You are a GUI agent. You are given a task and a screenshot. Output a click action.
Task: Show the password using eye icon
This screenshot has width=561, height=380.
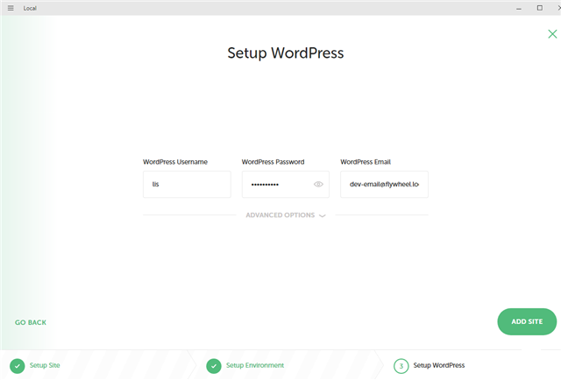pyautogui.click(x=318, y=185)
